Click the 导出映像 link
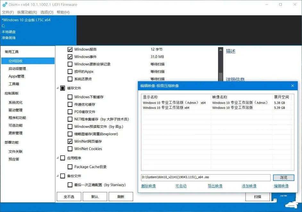 pos(215,186)
